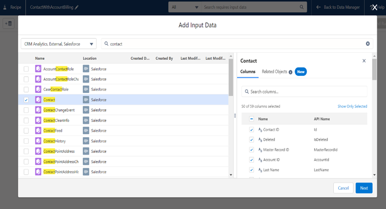Image resolution: width=386 pixels, height=209 pixels.
Task: Click the columns panel scrollbar thumb
Action: pos(374,69)
